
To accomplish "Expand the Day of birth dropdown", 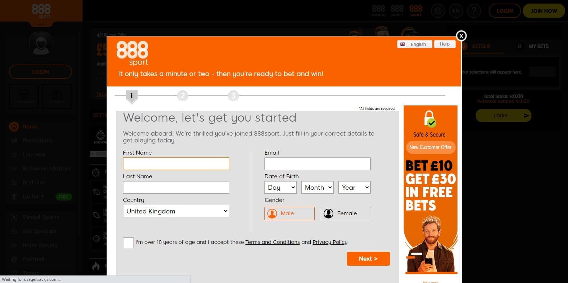I will click(281, 188).
